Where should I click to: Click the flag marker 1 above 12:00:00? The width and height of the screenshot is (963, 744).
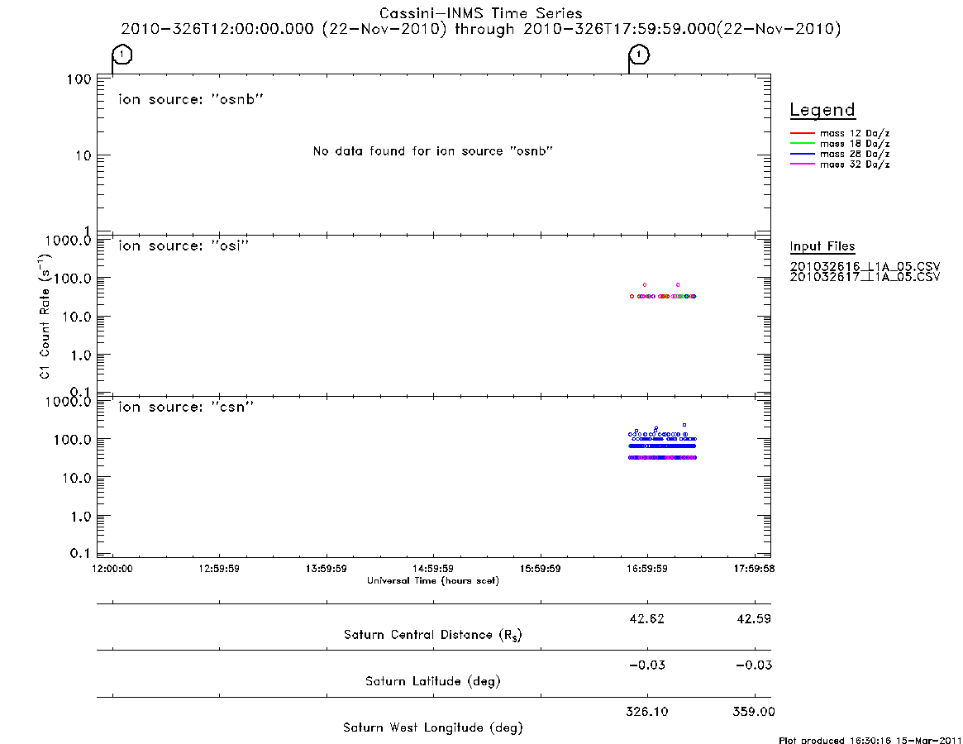click(x=122, y=55)
